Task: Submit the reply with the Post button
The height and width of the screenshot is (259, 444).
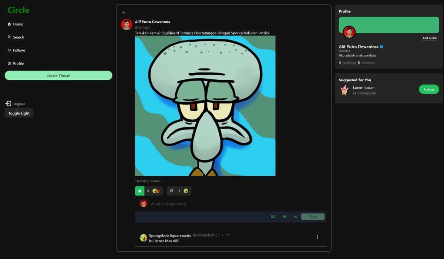Action: coord(313,217)
